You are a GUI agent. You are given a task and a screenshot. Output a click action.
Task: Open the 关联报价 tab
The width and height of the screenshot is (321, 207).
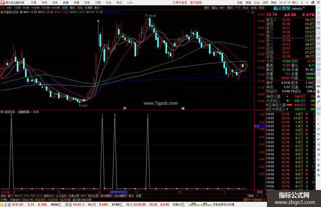pyautogui.click(x=15, y=200)
